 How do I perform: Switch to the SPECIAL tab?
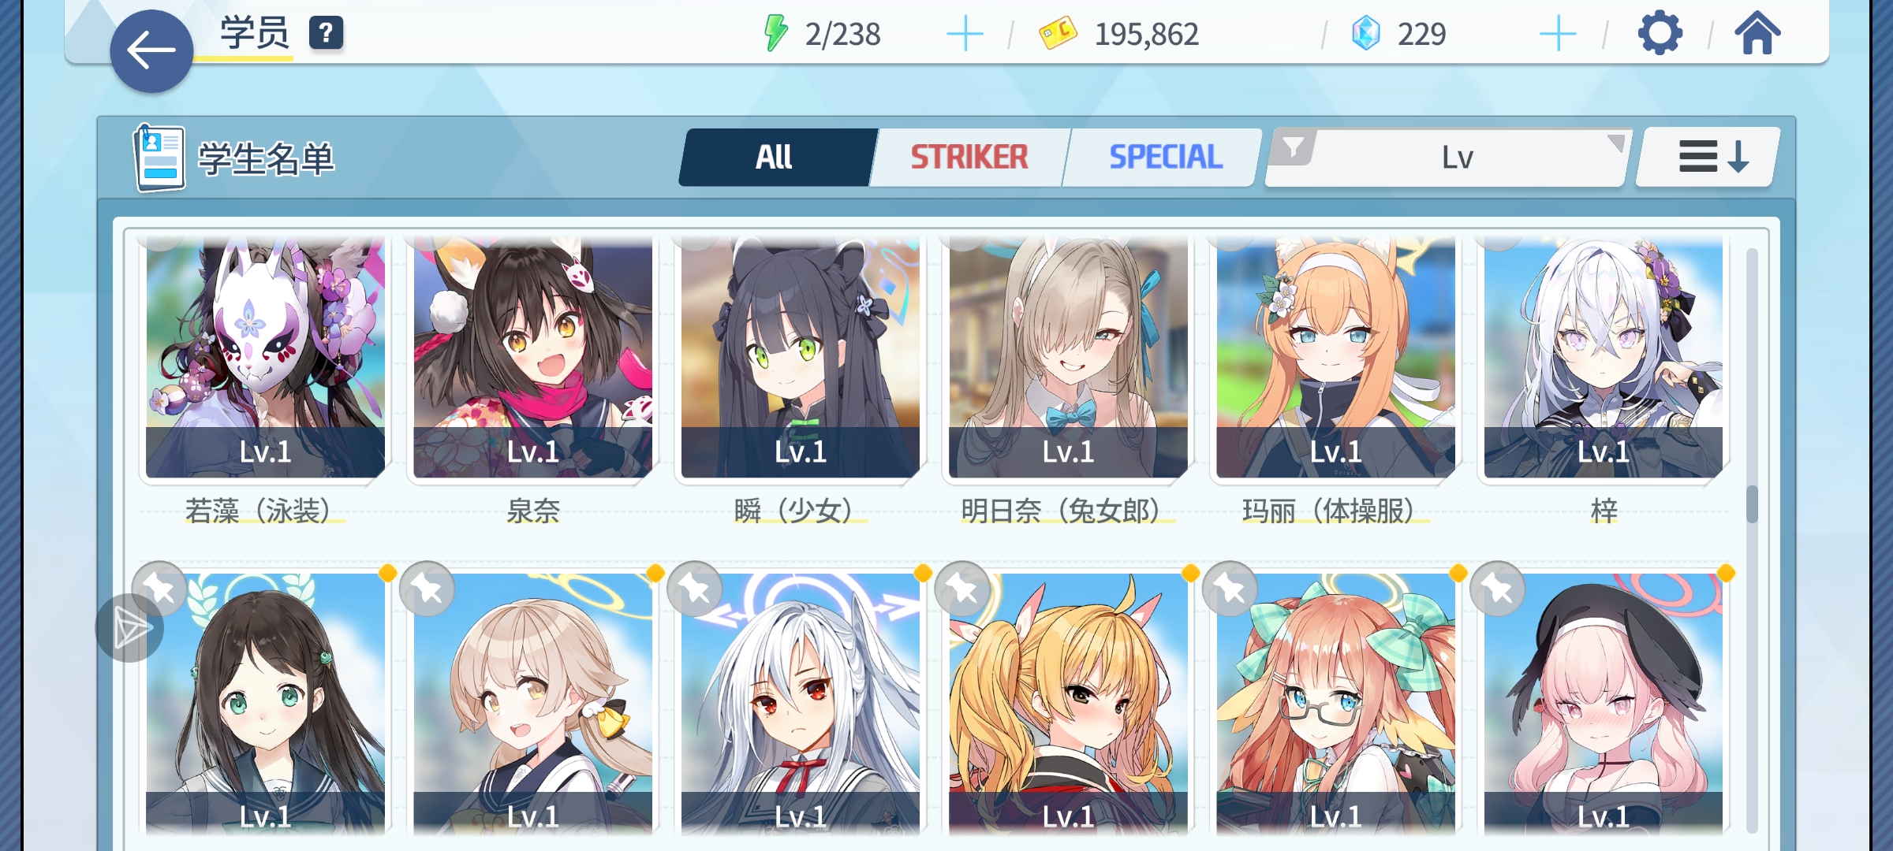pyautogui.click(x=1165, y=157)
